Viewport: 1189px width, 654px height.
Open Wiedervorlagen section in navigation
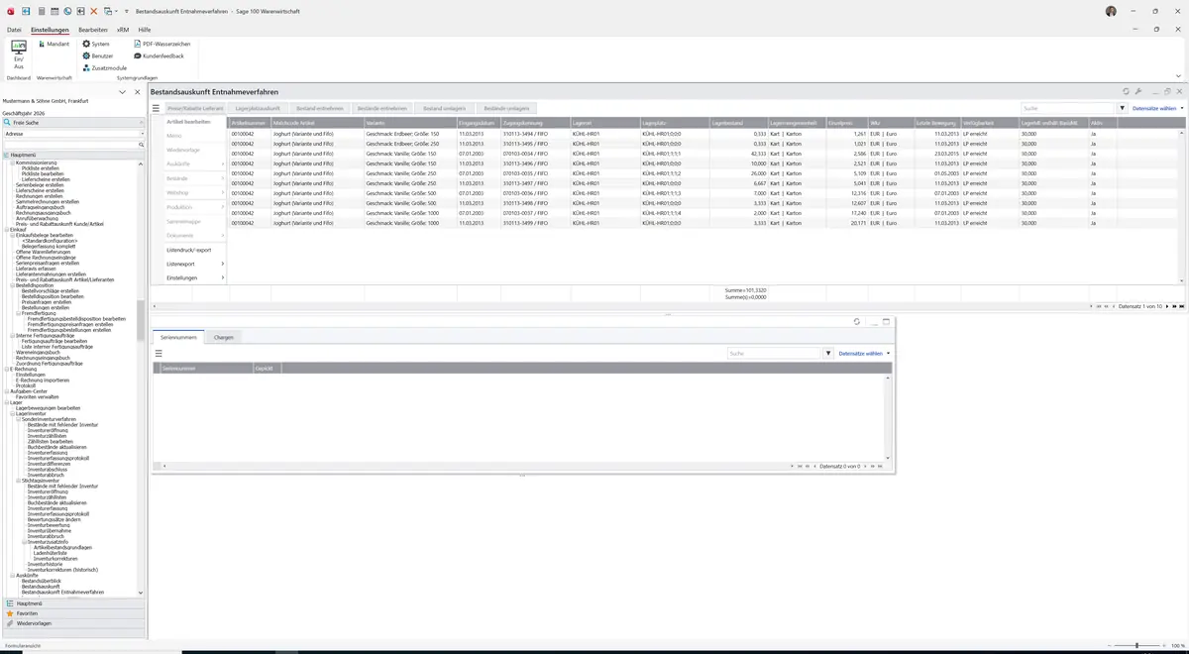[73, 623]
